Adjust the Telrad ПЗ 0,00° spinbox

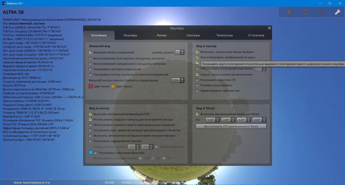(259, 120)
